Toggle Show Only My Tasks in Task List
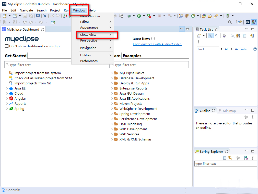Viewport: 258px width, 194px height. pyautogui.click(x=238, y=36)
